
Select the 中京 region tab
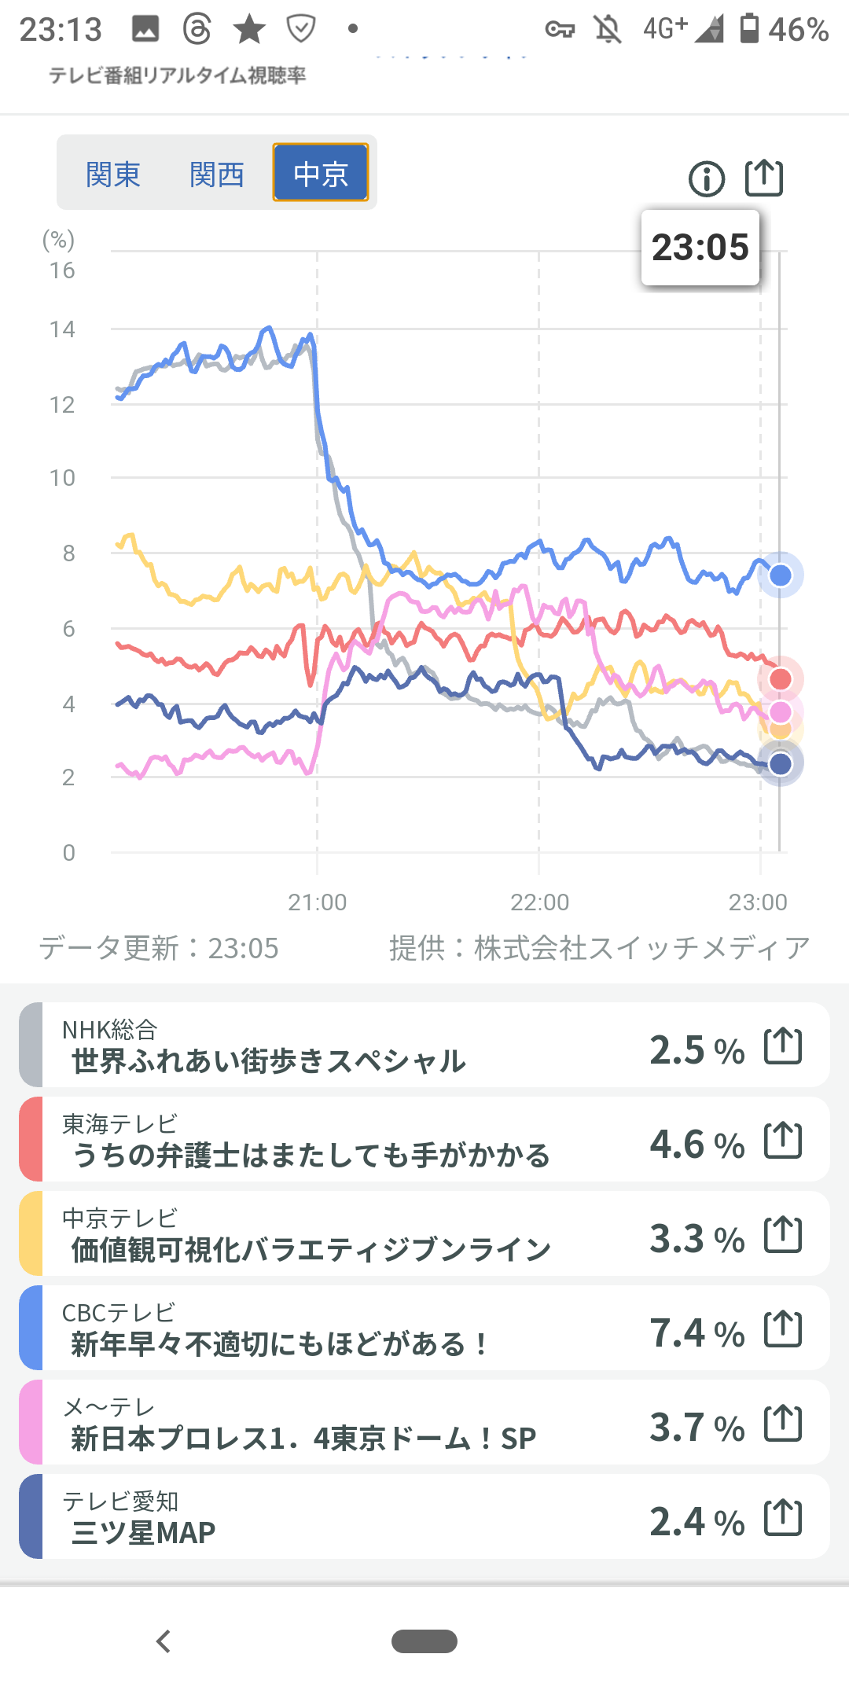(321, 173)
